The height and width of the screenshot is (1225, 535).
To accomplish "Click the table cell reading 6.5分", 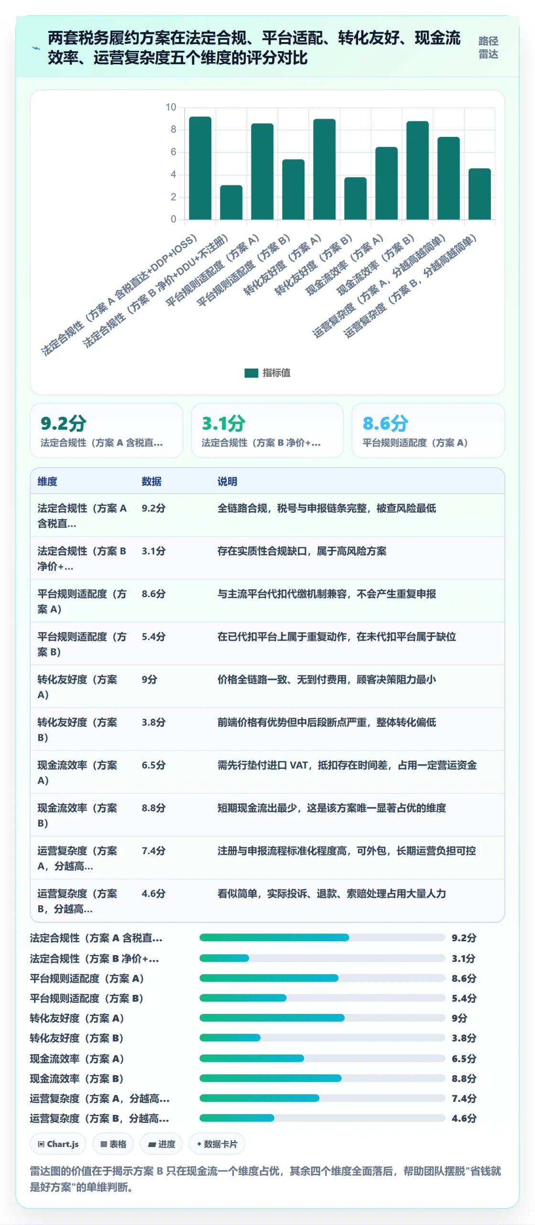I will [153, 765].
